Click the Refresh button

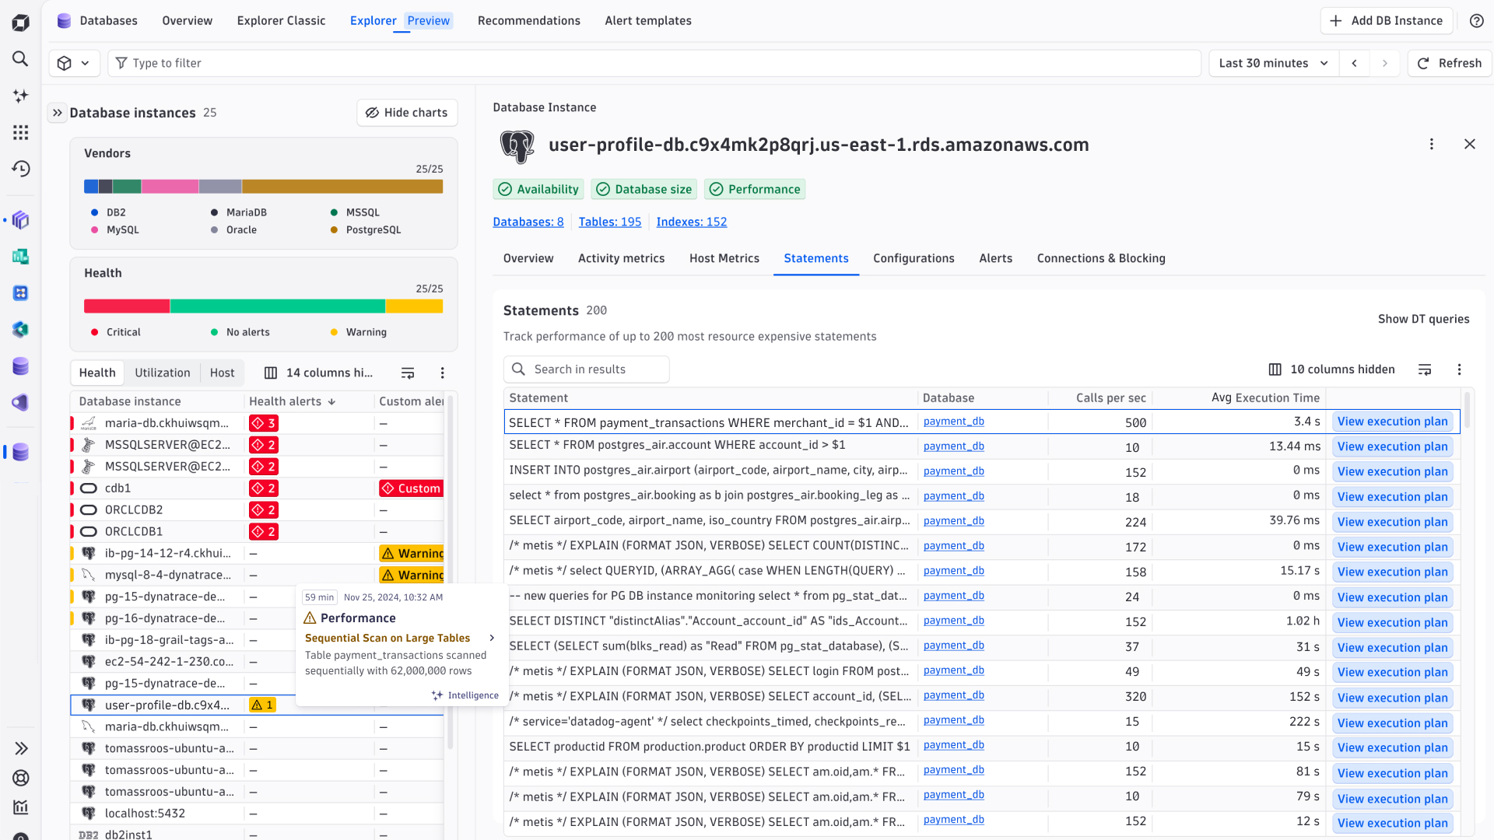point(1449,63)
